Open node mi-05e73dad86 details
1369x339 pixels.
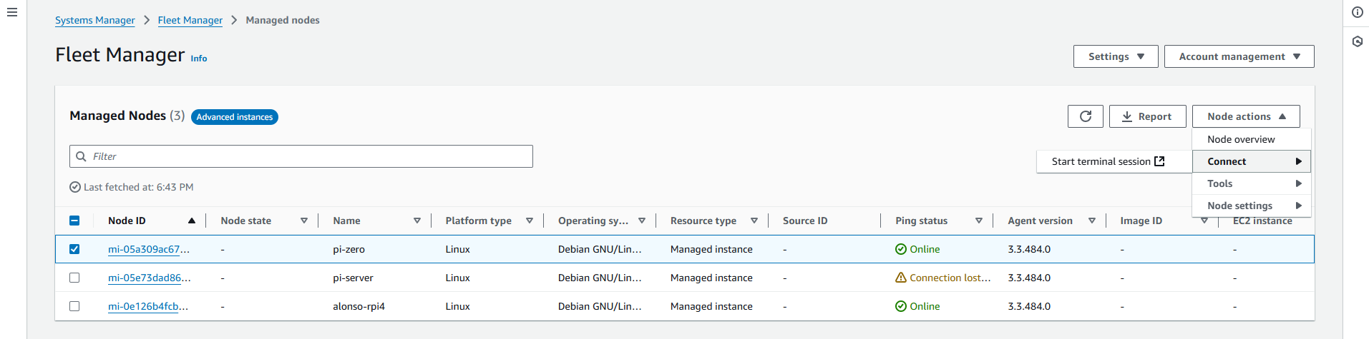click(149, 278)
